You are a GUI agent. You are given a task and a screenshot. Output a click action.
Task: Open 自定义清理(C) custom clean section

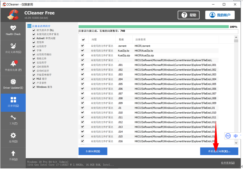pyautogui.click(x=13, y=49)
